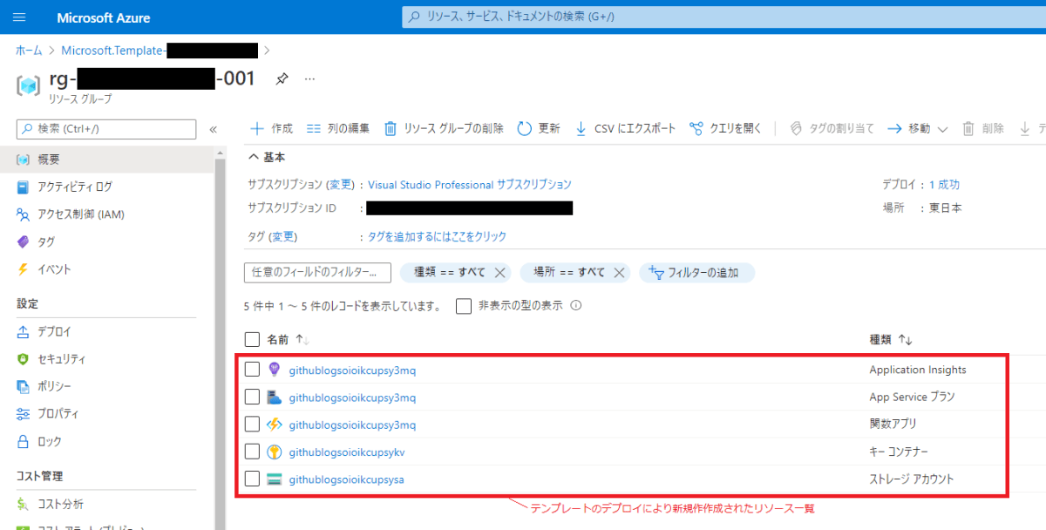Click the Microsoft.Template breadcrumb
The height and width of the screenshot is (530, 1046).
160,51
